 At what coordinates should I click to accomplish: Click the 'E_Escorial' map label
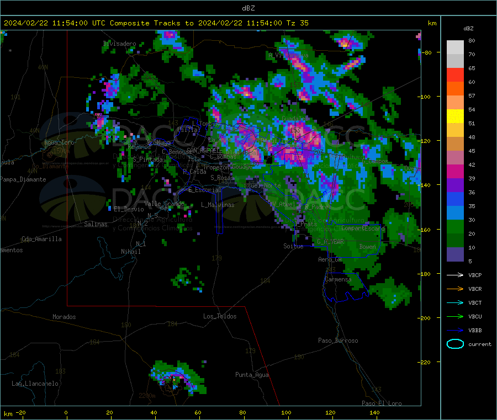[205, 190]
